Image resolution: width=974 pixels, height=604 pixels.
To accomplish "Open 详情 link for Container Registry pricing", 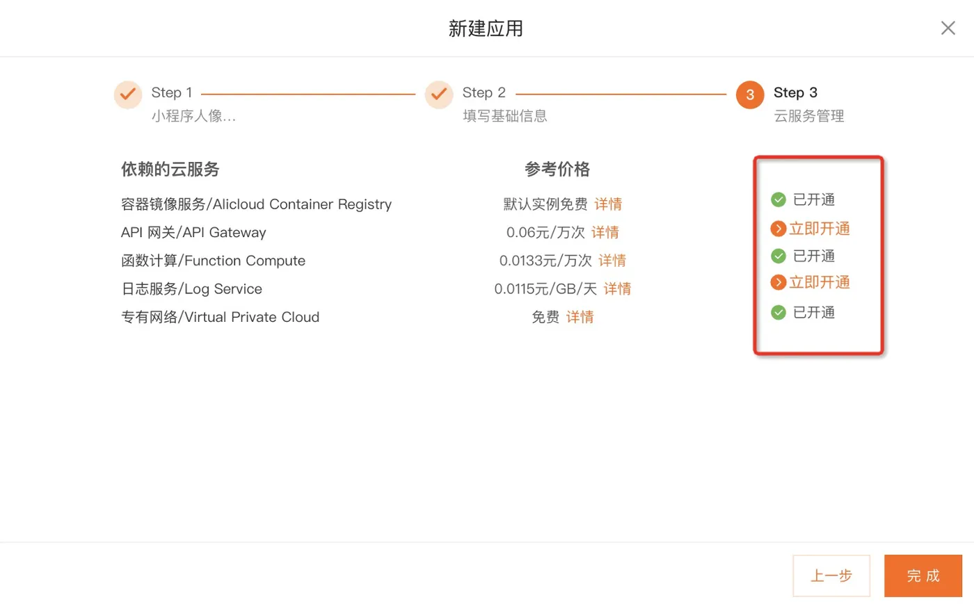I will click(608, 204).
